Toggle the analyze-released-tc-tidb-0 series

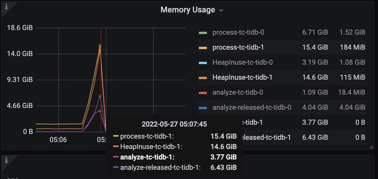252,107
